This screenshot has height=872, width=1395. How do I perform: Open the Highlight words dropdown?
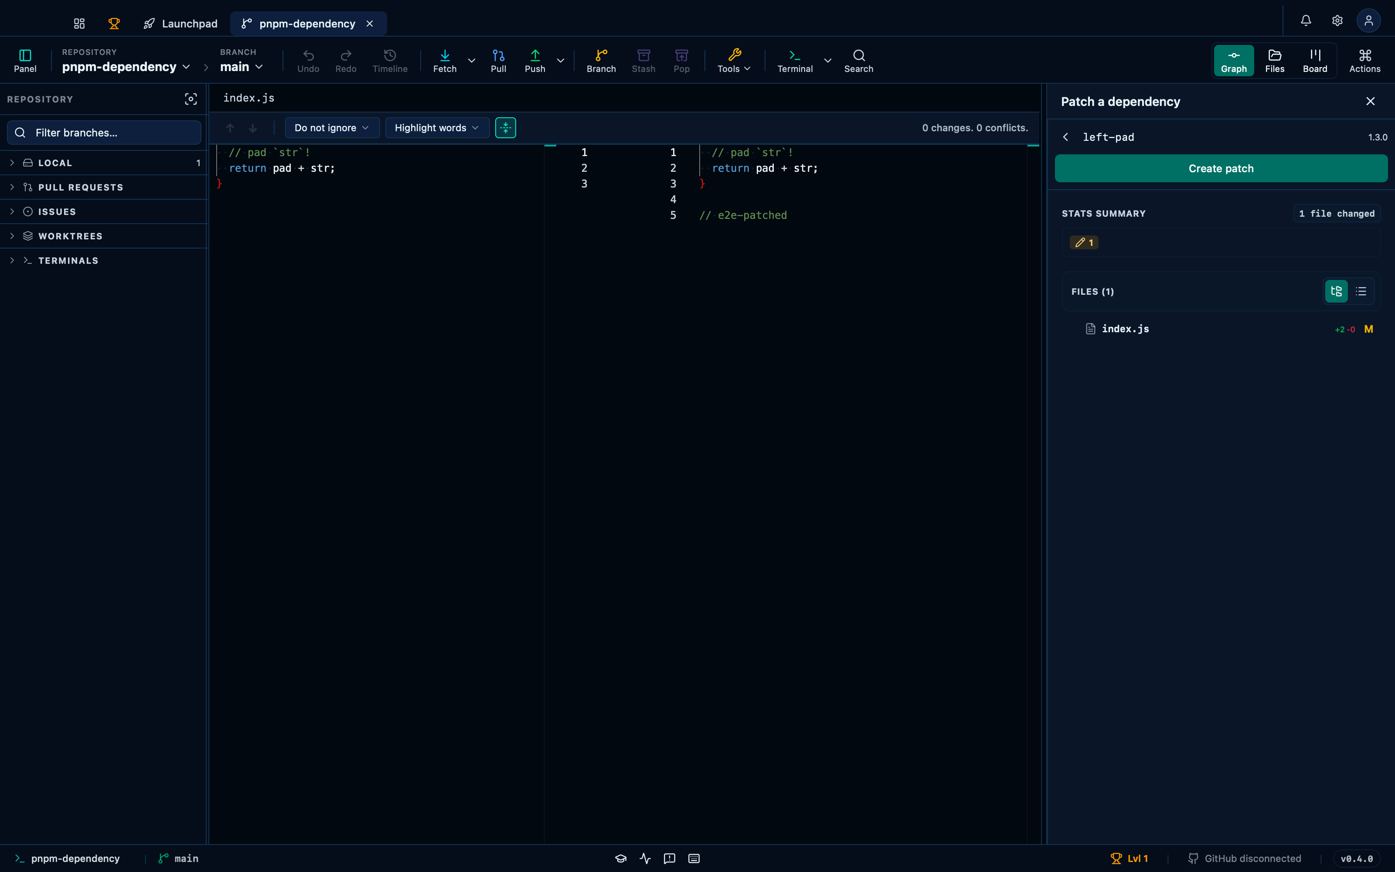click(437, 128)
